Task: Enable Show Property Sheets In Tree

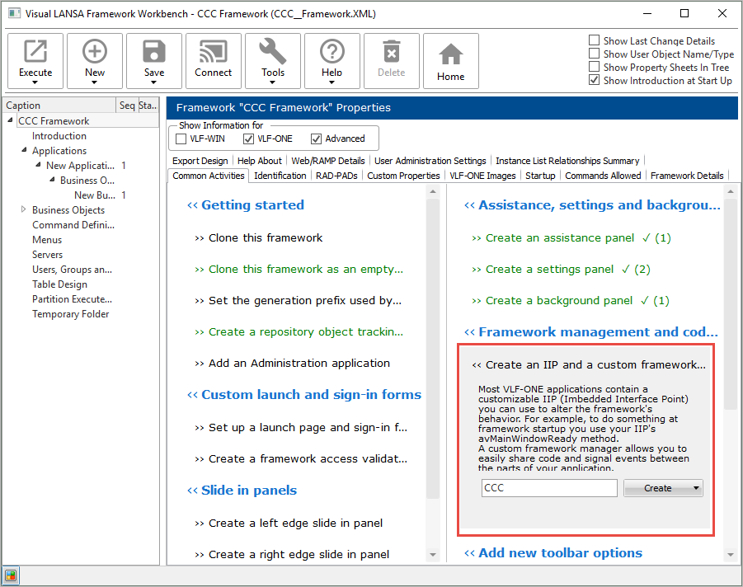Action: (595, 67)
